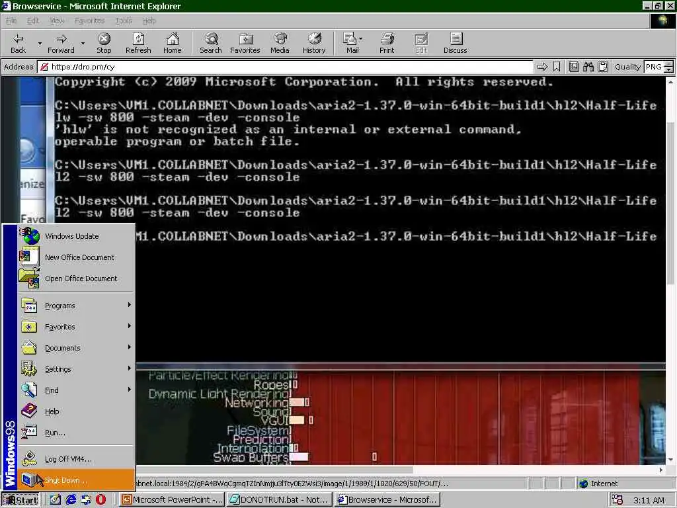The height and width of the screenshot is (508, 677).
Task: Open Help from the Start menu
Action: [77, 411]
